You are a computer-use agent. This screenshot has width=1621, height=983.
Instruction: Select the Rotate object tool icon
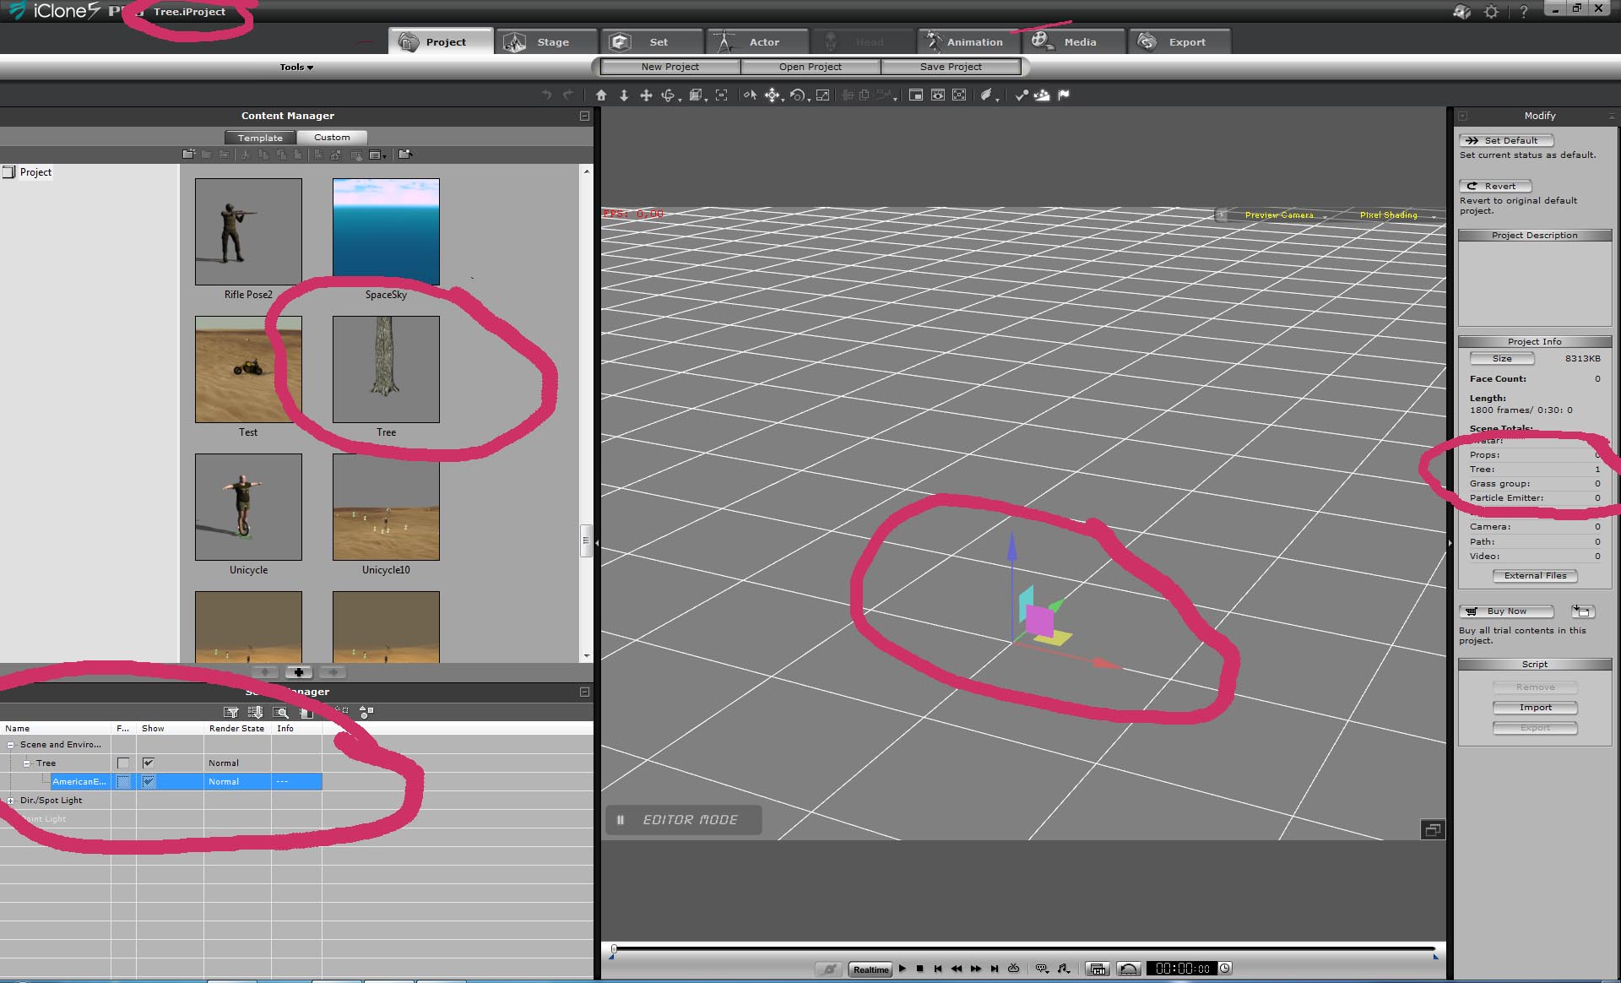click(797, 95)
